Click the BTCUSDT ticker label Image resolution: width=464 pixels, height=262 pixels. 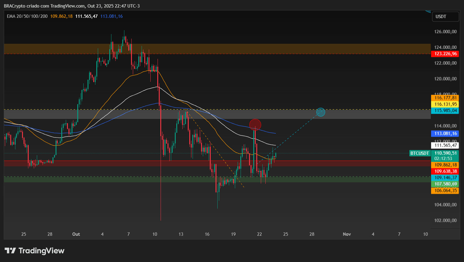coord(420,153)
